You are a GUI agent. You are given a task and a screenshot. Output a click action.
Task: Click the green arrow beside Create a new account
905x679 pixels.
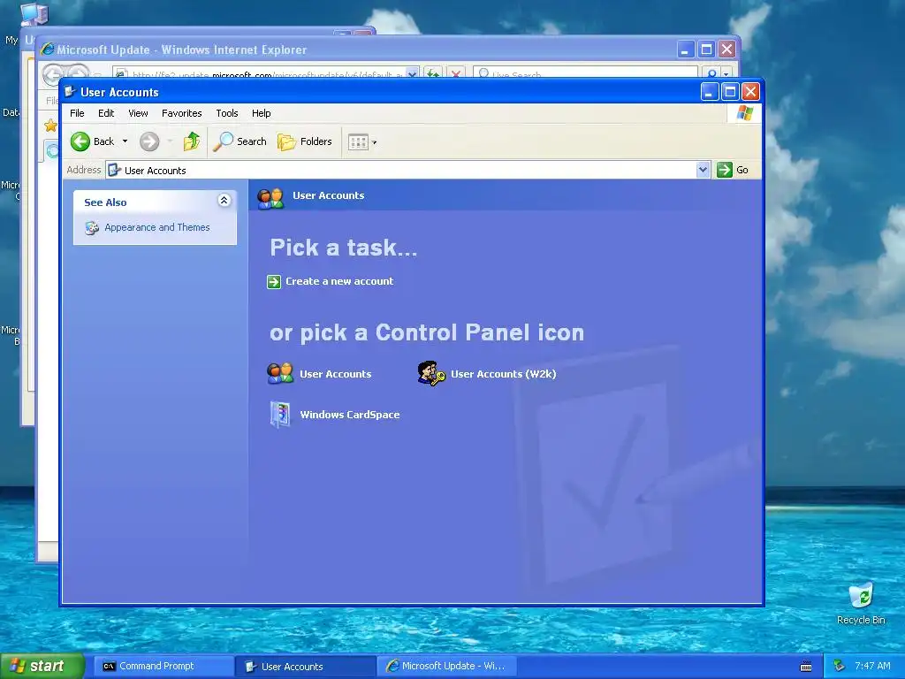click(x=274, y=282)
